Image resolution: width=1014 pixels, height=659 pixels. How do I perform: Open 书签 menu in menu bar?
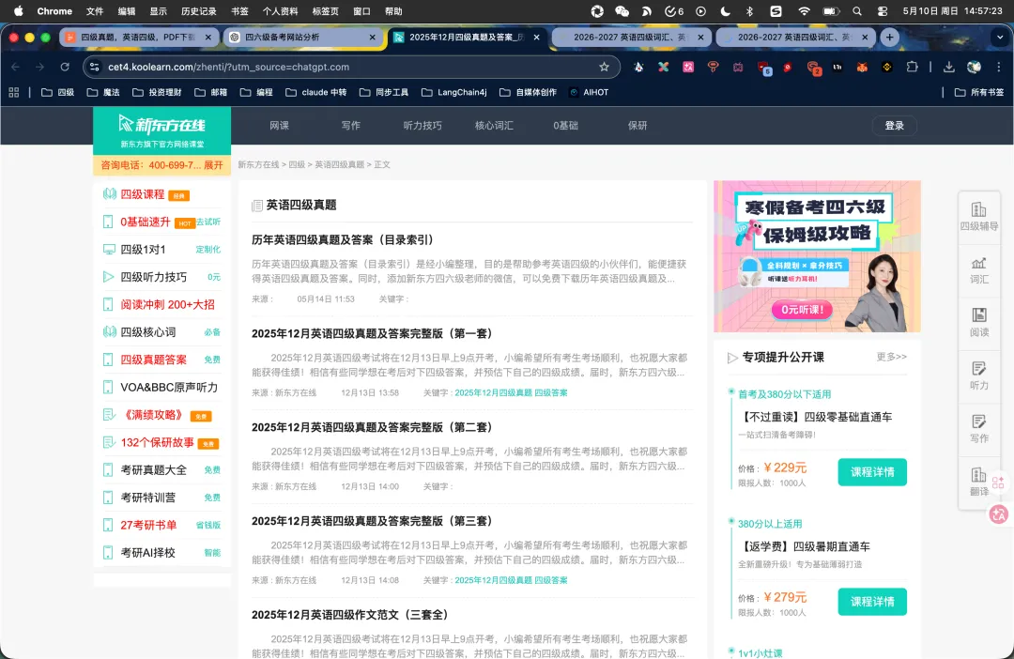(239, 11)
